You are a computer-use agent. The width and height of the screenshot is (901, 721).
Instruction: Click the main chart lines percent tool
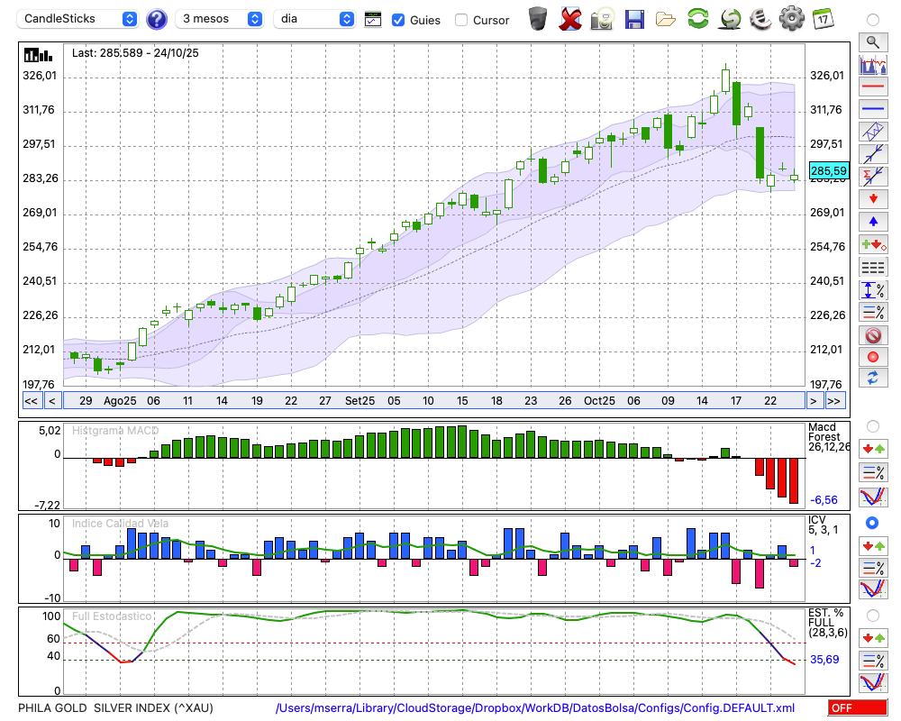873,312
